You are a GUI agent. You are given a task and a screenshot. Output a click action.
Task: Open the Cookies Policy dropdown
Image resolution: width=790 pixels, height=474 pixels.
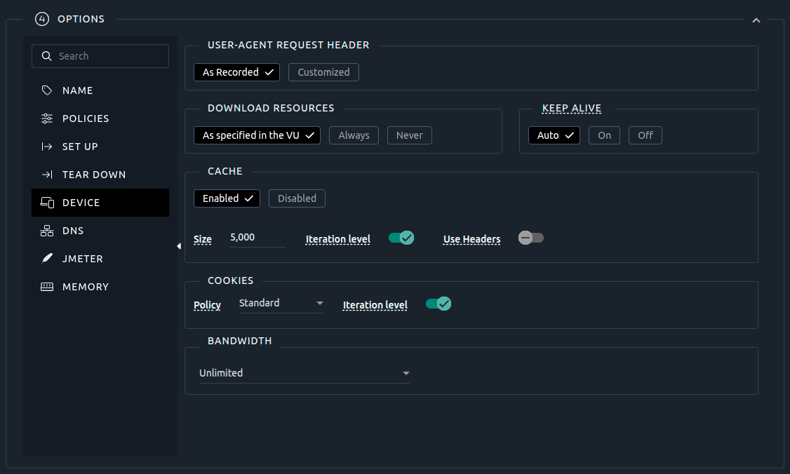pyautogui.click(x=281, y=303)
